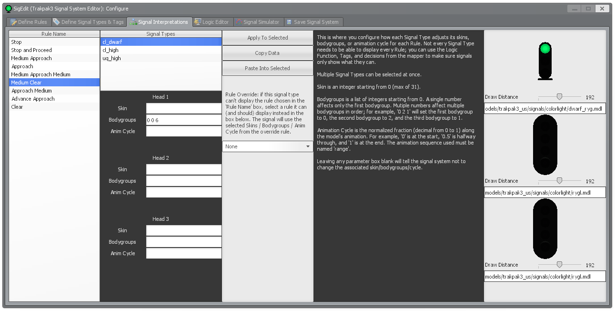The image size is (615, 311).
Task: Click the Copy Data button
Action: [268, 53]
